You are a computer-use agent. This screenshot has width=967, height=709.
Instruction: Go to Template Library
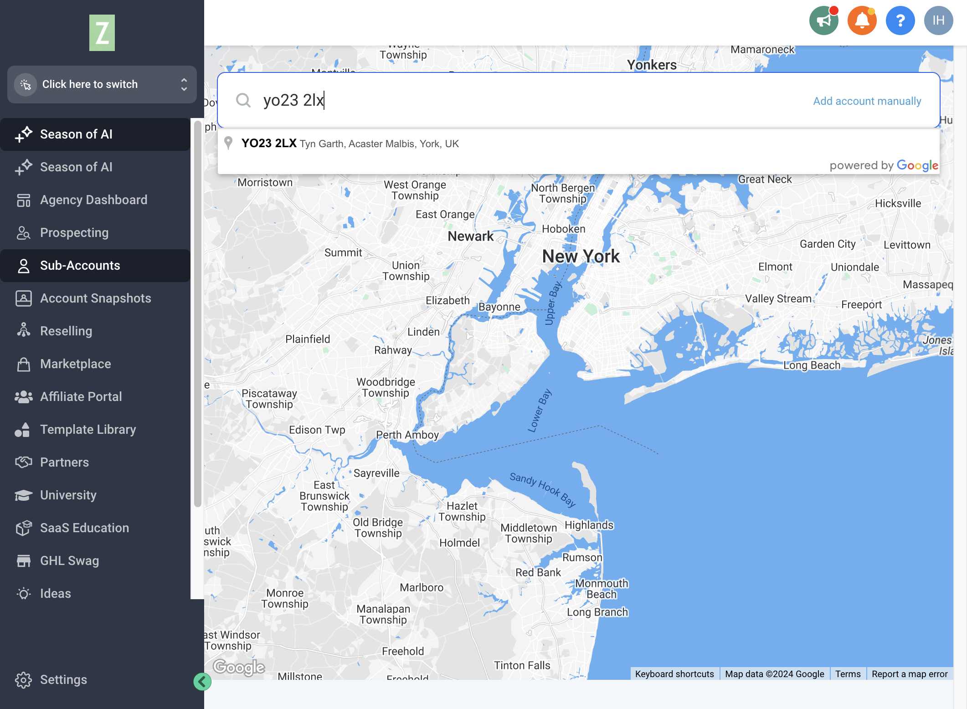[95, 430]
